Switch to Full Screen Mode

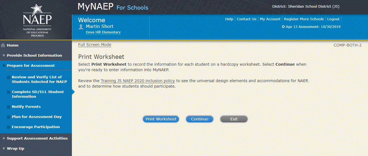[95, 45]
